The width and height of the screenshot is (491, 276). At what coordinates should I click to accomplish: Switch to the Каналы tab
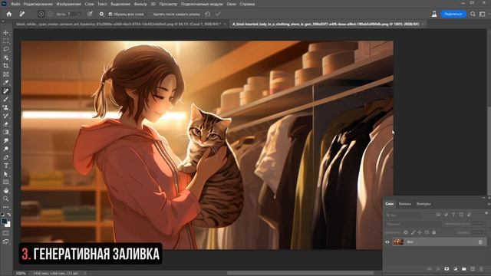pos(404,204)
